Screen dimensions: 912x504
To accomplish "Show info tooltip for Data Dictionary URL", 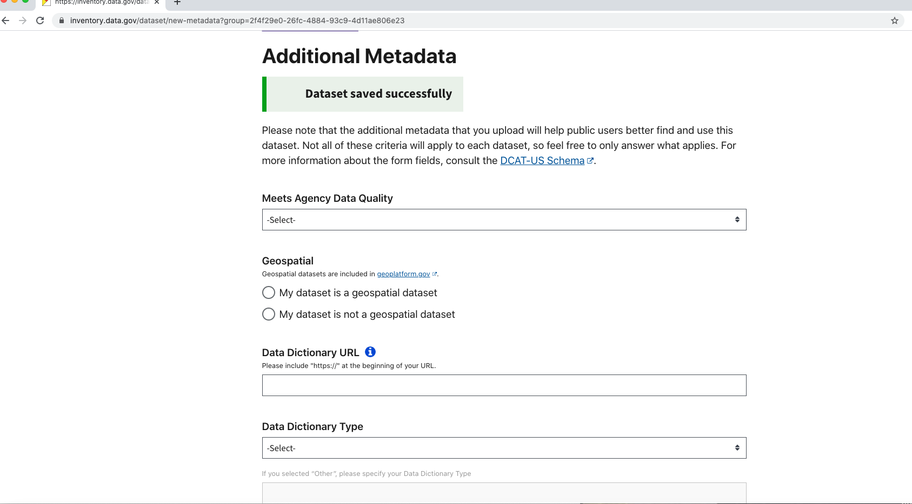I will point(370,352).
